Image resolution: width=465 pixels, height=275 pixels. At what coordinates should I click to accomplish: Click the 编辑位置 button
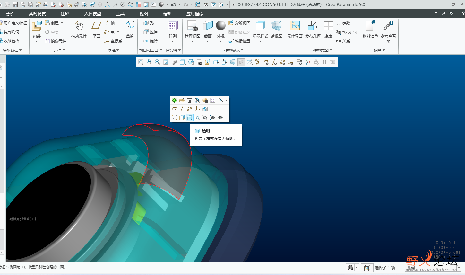point(239,41)
